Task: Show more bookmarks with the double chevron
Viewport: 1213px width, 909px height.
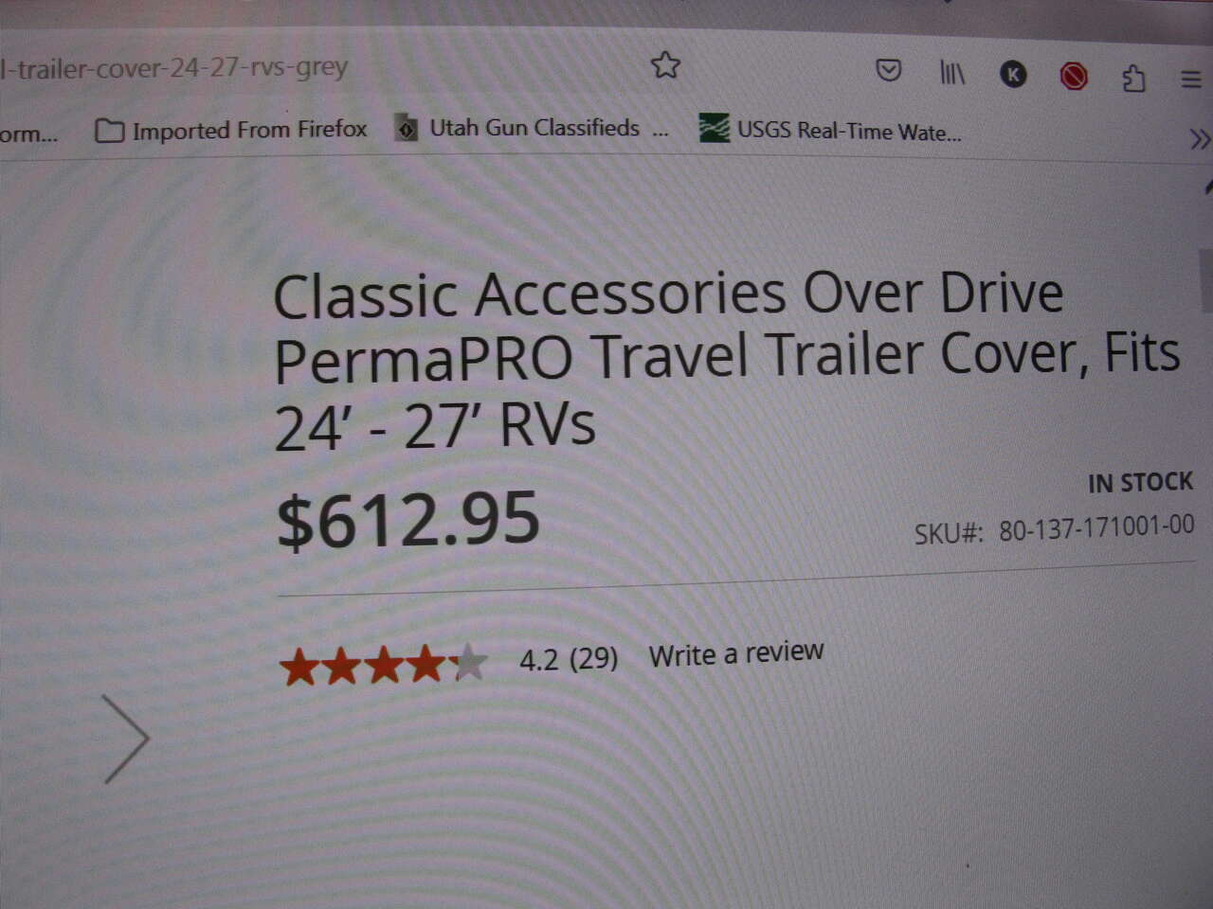Action: [x=1199, y=139]
